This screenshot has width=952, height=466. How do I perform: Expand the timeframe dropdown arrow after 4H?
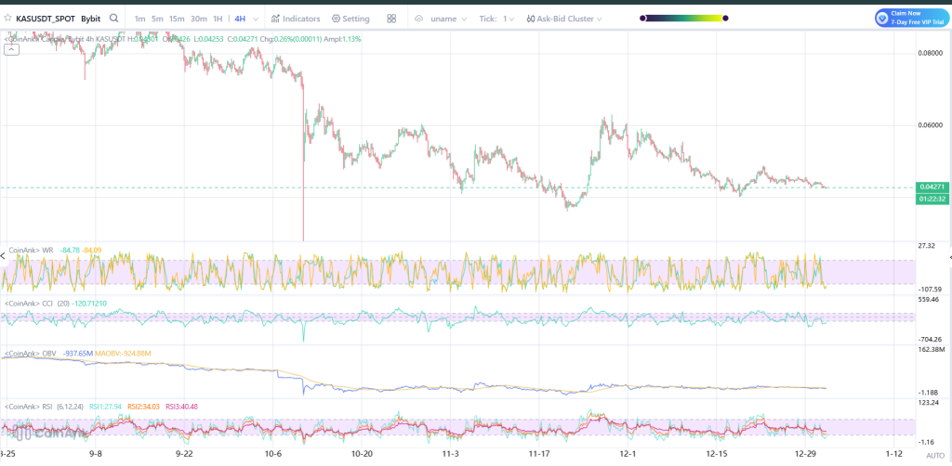coord(254,19)
